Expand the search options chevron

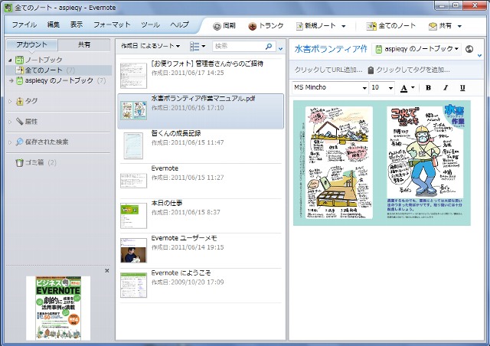click(281, 49)
